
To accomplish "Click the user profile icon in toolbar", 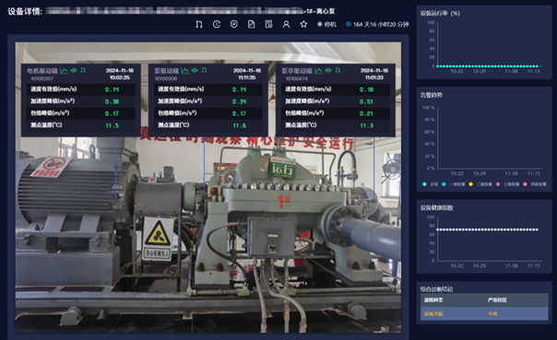I will pos(286,24).
